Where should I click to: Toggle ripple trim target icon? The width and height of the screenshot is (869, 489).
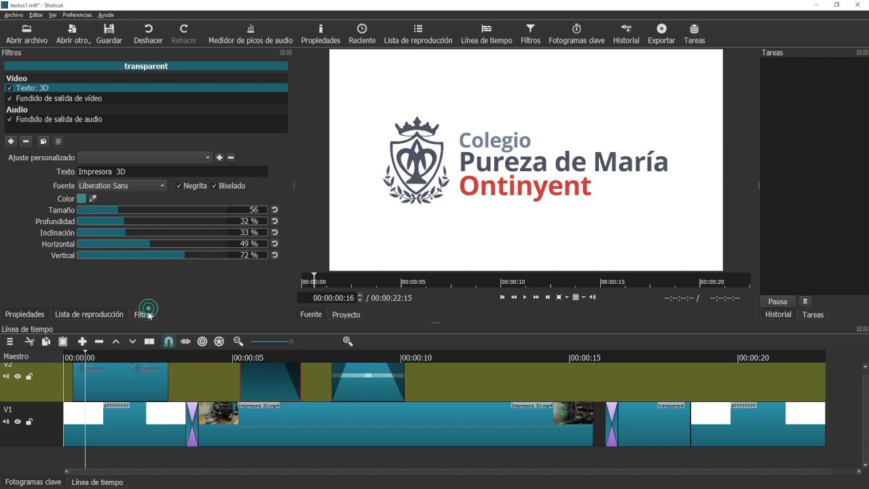tap(202, 342)
